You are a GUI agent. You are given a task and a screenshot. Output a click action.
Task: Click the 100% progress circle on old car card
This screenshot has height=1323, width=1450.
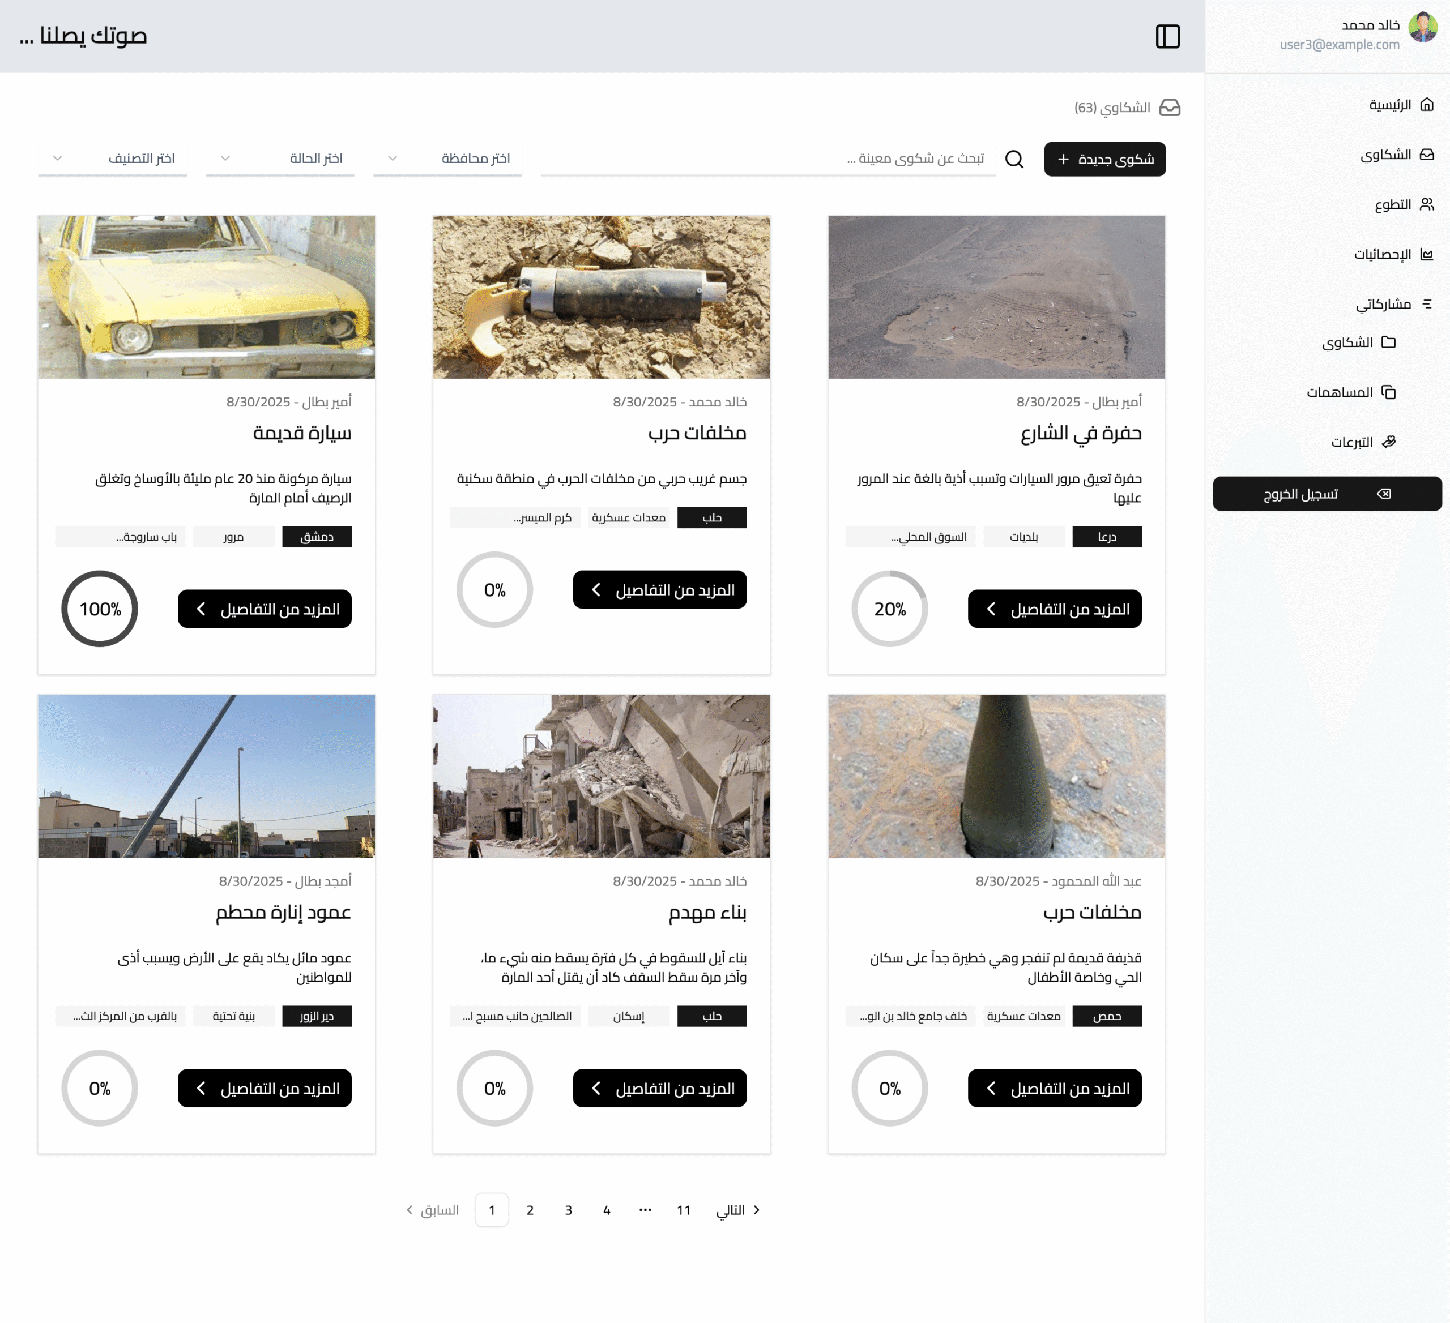coord(99,609)
